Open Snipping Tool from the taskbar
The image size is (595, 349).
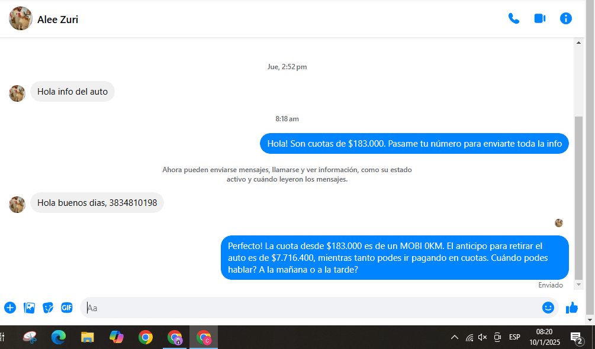point(30,337)
